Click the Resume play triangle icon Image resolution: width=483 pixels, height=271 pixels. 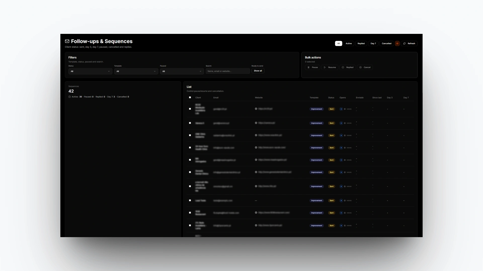pos(325,67)
